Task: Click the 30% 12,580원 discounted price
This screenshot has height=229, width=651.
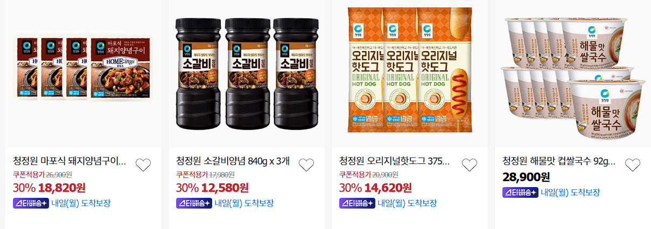Action: click(212, 188)
